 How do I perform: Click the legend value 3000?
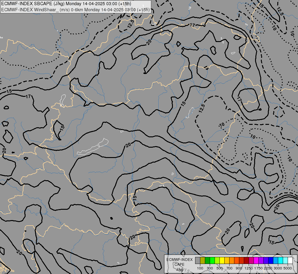[278, 268]
